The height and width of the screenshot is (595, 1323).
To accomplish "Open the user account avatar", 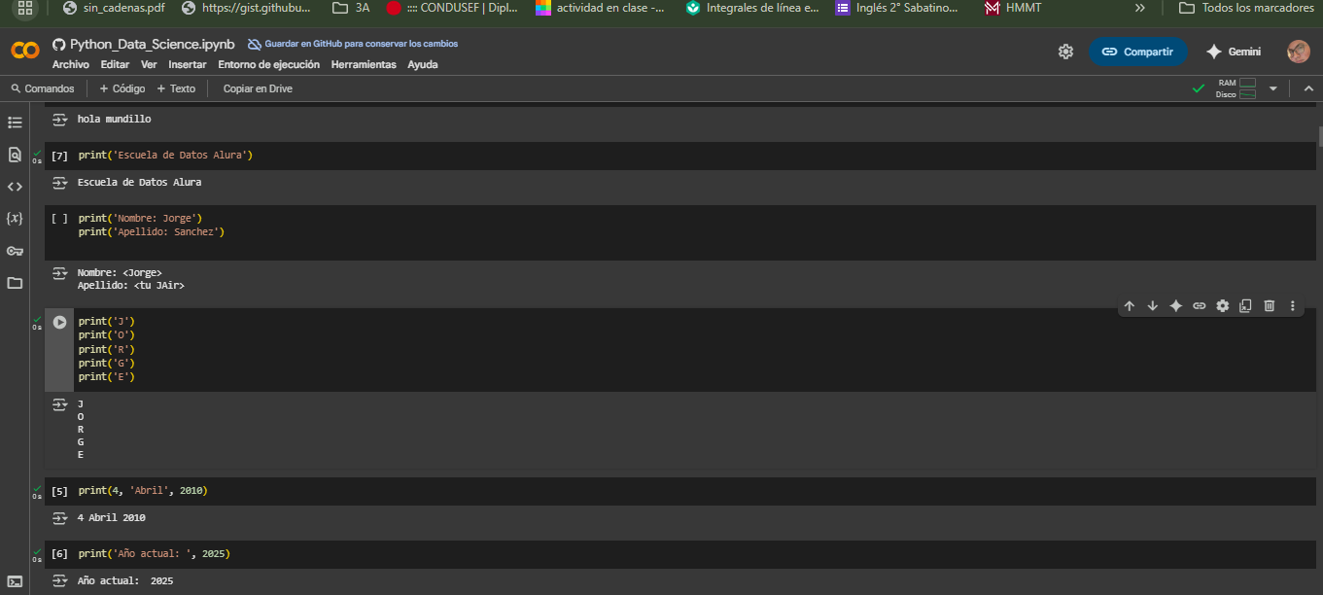I will click(x=1299, y=52).
